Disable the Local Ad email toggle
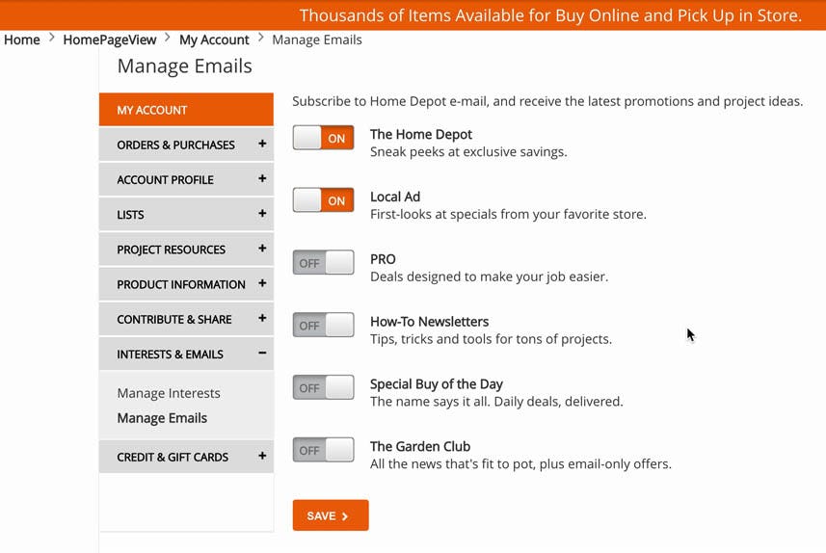The width and height of the screenshot is (826, 553). [323, 200]
